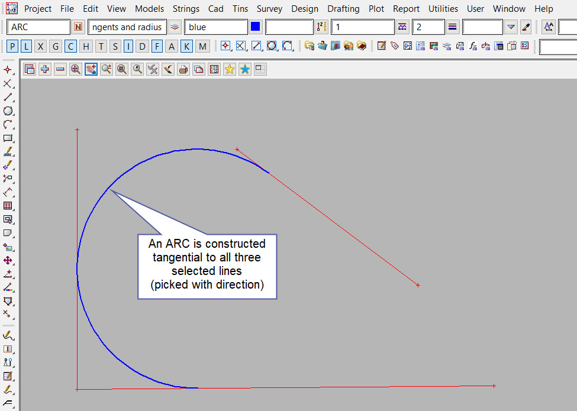The image size is (577, 411).
Task: Toggle the C snap button
Action: pos(70,46)
